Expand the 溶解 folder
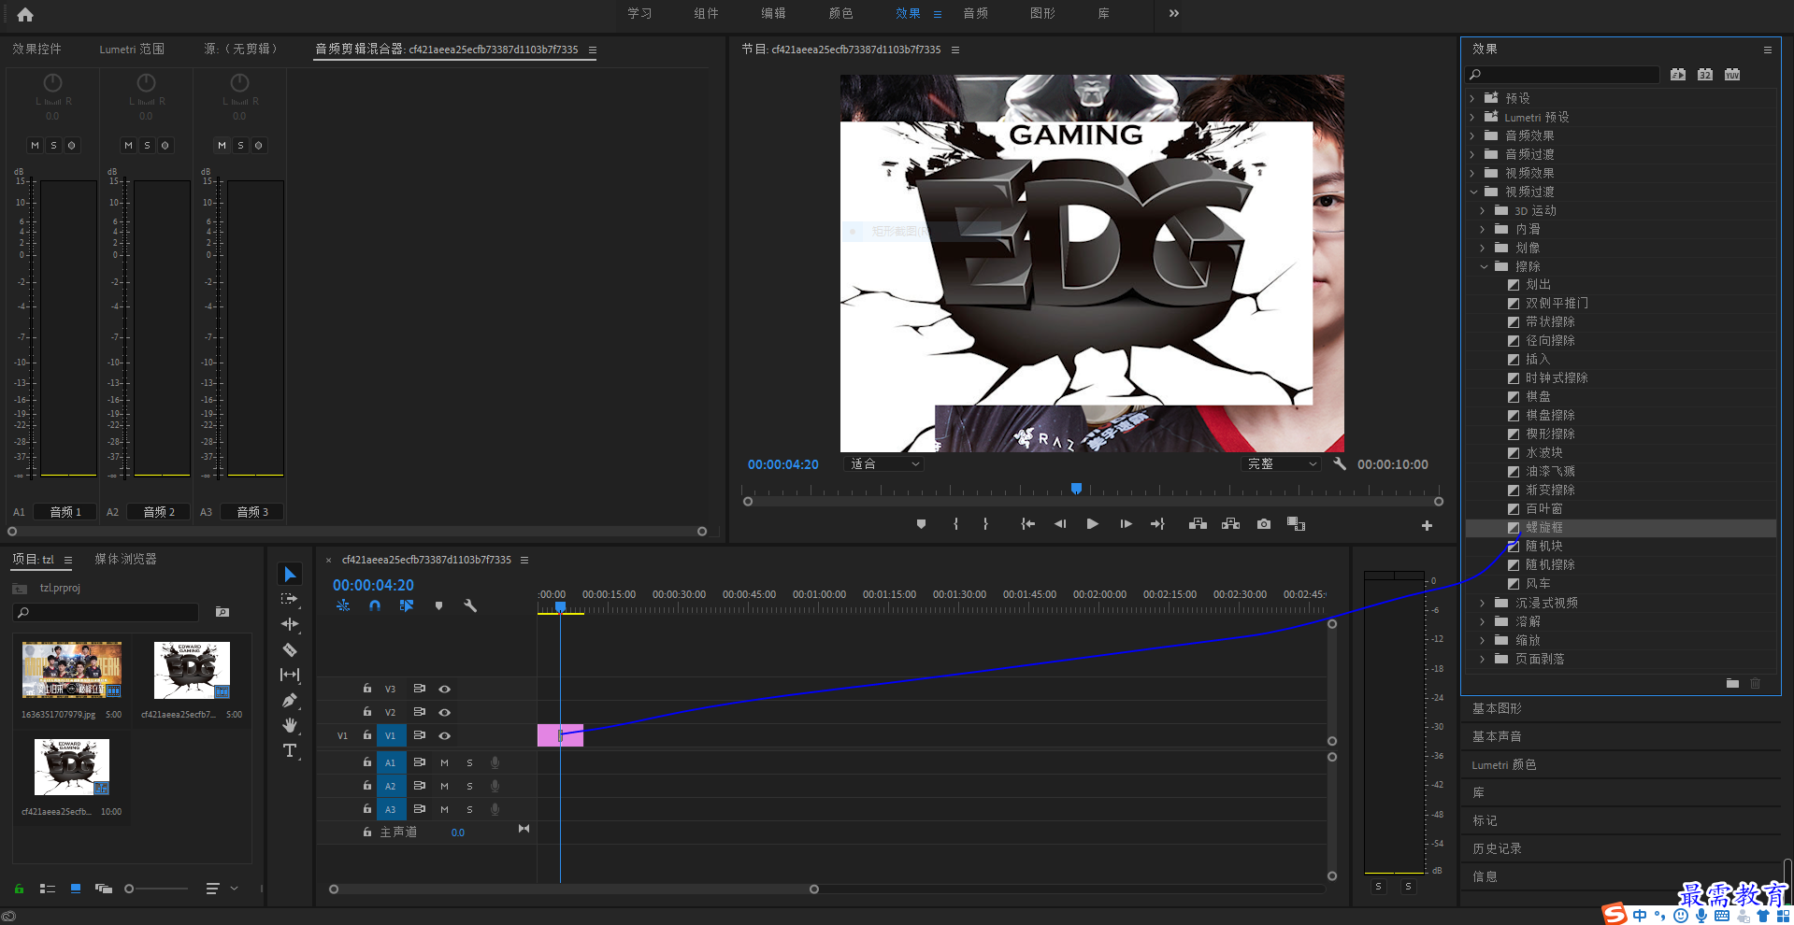The image size is (1794, 925). click(1483, 621)
